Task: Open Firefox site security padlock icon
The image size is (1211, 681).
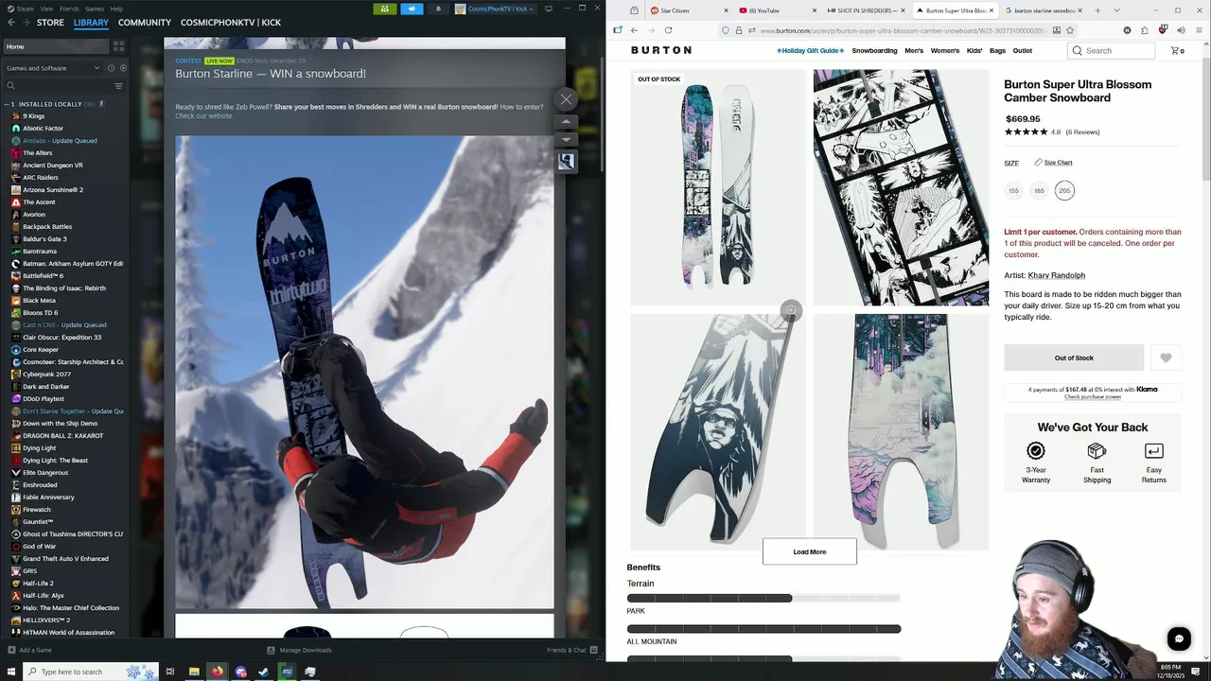Action: click(x=738, y=30)
